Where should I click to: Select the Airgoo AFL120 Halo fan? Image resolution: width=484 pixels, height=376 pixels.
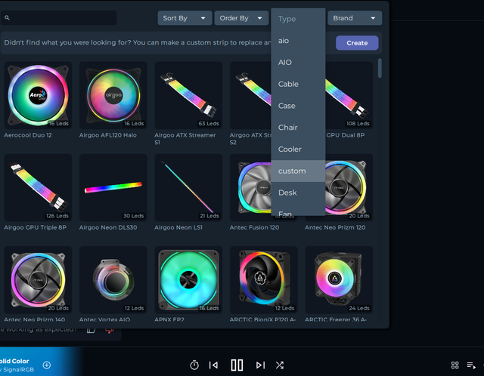[x=113, y=95]
